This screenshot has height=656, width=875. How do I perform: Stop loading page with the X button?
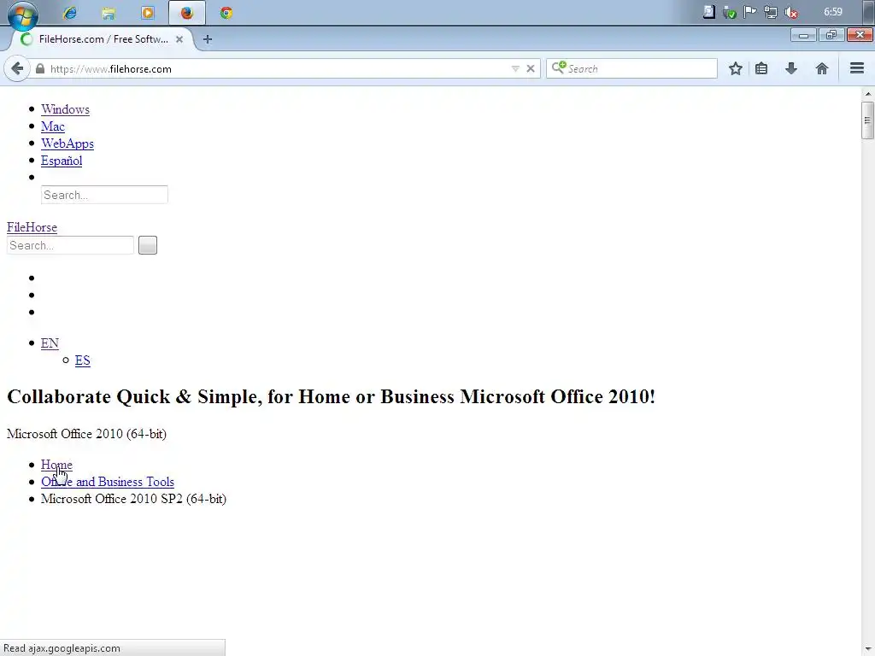(530, 68)
